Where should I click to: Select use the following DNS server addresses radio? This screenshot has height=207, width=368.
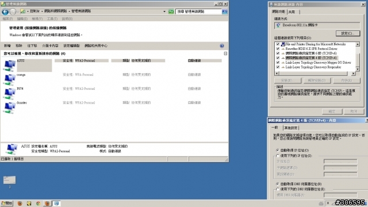278,189
